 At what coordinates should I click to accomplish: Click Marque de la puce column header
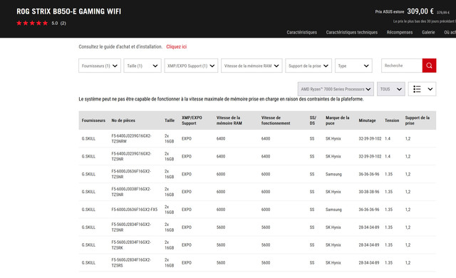point(337,120)
